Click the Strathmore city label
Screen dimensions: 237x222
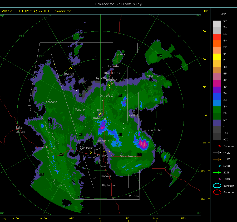128,156
